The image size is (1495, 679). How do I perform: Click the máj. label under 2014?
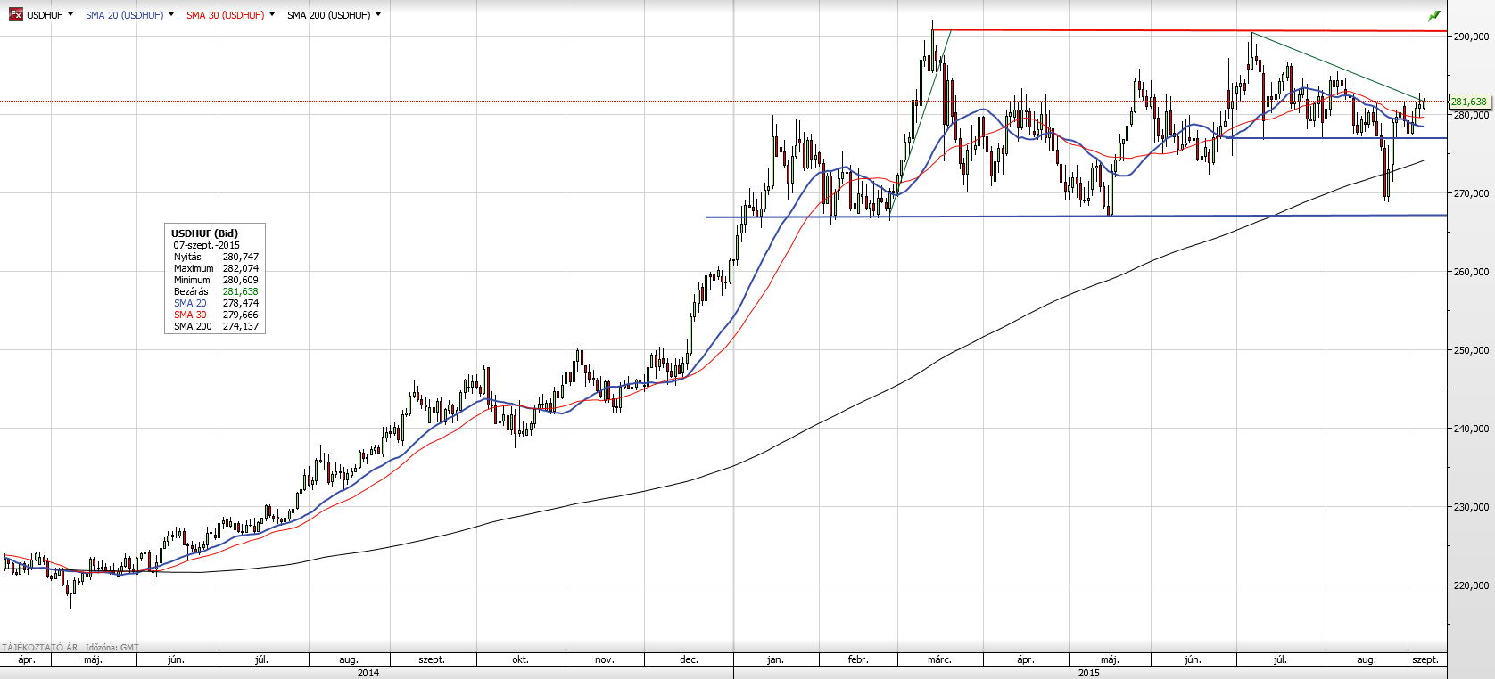(x=93, y=659)
